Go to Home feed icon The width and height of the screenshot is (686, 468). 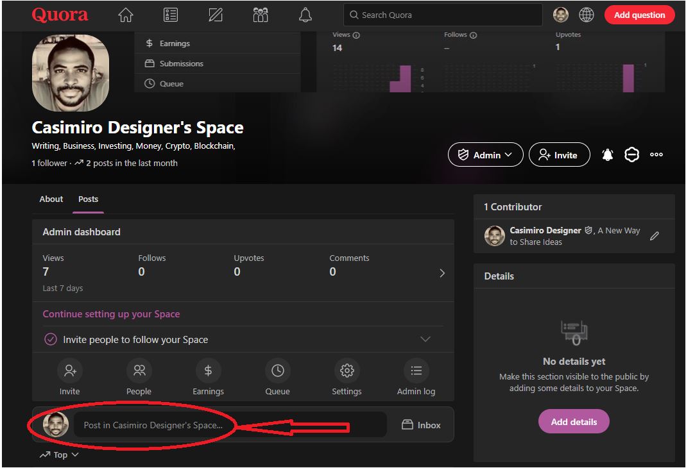coord(126,15)
